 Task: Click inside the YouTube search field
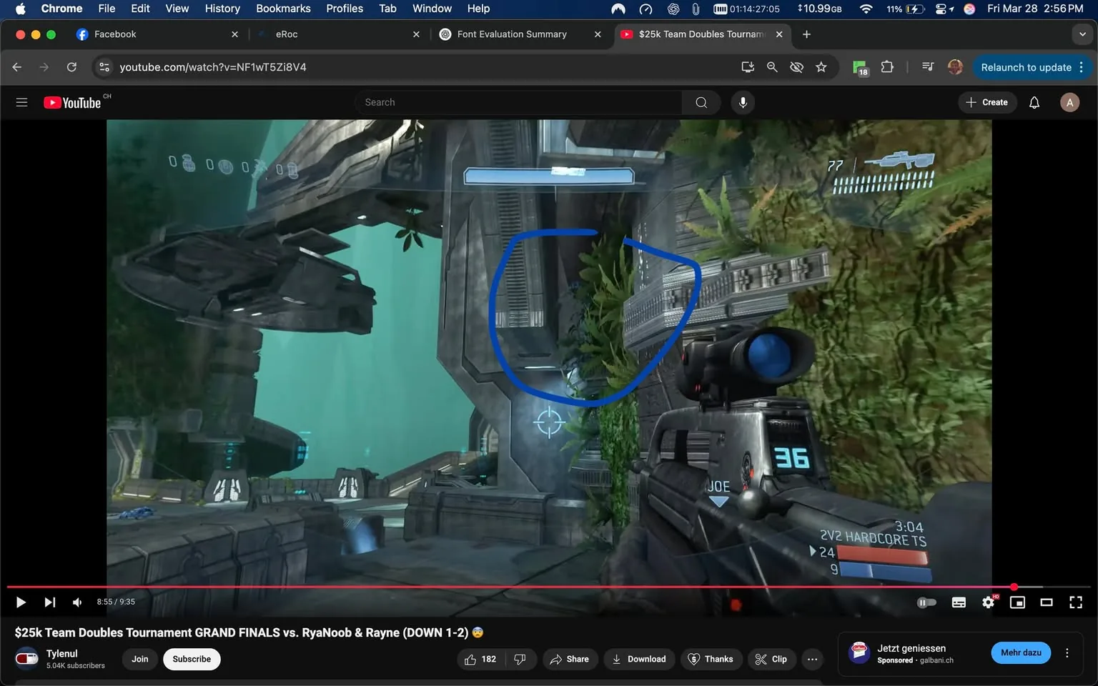point(518,101)
